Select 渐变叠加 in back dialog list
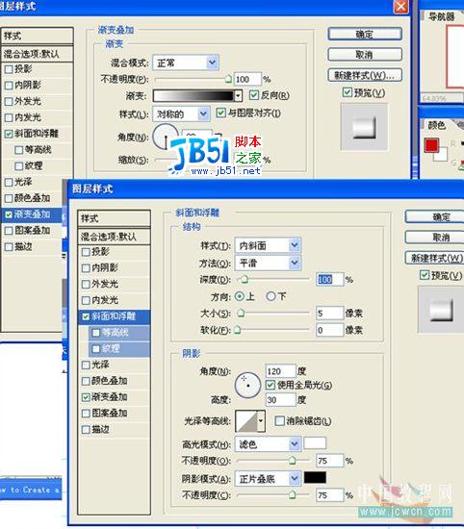464x529 pixels. click(32, 214)
